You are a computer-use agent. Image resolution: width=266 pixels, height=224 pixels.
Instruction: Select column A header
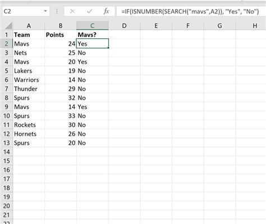pos(29,26)
